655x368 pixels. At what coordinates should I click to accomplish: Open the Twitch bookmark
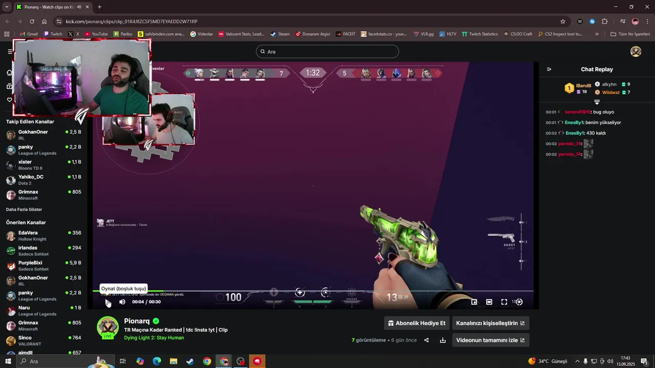53,34
